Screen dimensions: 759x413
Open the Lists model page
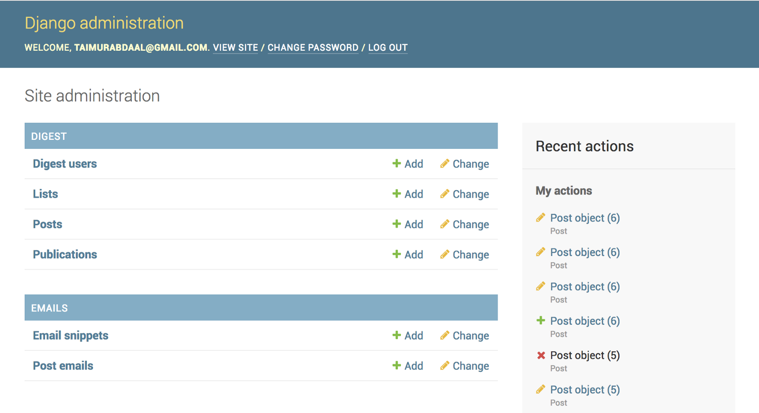[x=45, y=194]
